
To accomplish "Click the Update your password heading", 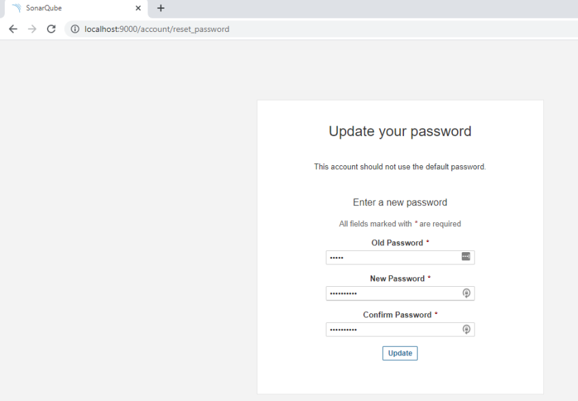I will point(400,131).
